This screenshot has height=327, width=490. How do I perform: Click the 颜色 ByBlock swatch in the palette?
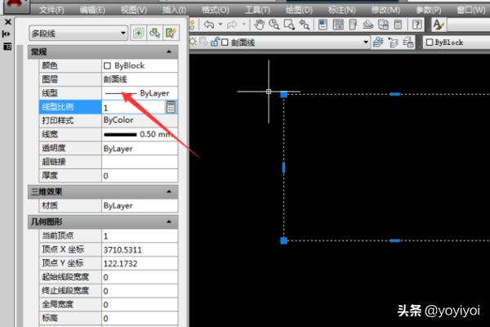point(107,65)
